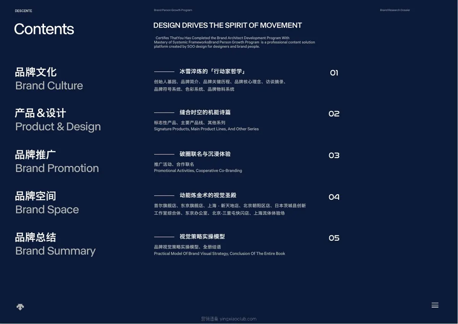Select chapter number 02

tap(334, 114)
